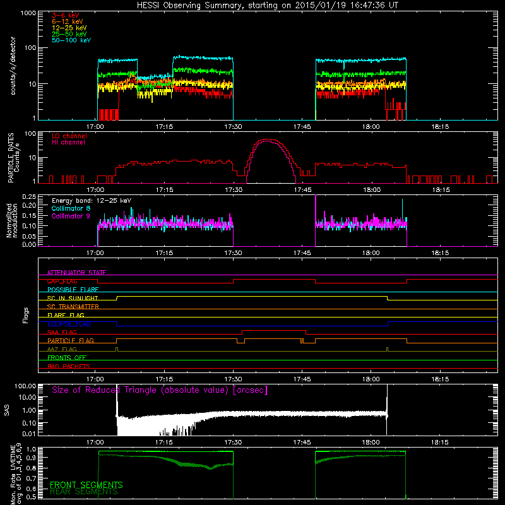Select the GAP_FLAG label
This screenshot has height=505, width=505.
(62, 281)
